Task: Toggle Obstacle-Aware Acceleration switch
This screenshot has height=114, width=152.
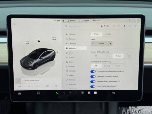Action: click(93, 82)
